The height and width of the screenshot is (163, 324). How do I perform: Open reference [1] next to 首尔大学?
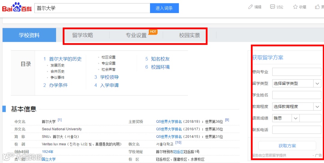(60, 120)
